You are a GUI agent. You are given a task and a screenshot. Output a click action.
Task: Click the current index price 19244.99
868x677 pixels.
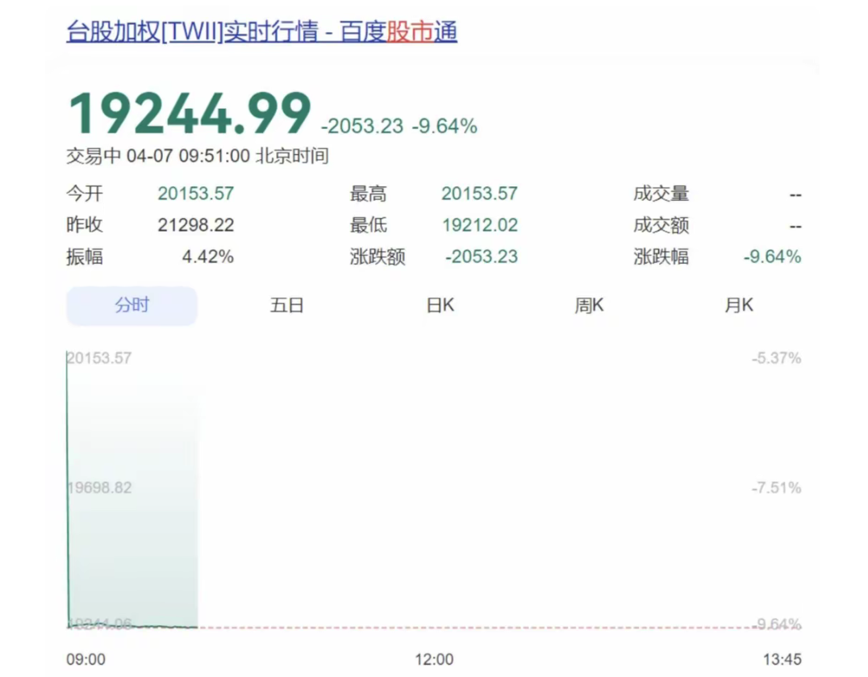pyautogui.click(x=189, y=113)
